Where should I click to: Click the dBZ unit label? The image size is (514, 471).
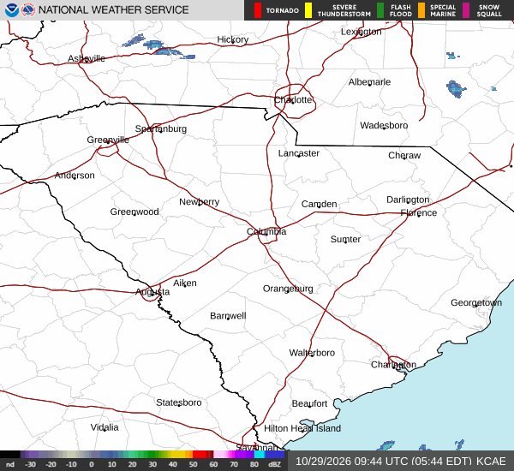[x=274, y=464]
